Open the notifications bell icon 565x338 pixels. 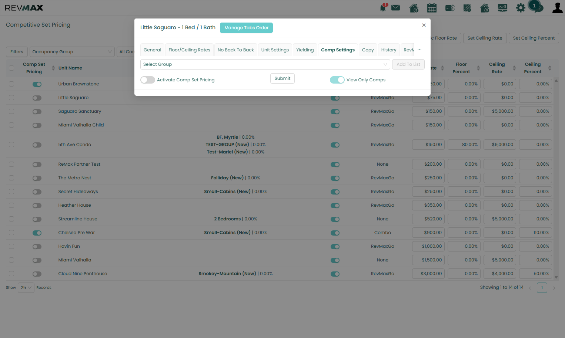(383, 7)
